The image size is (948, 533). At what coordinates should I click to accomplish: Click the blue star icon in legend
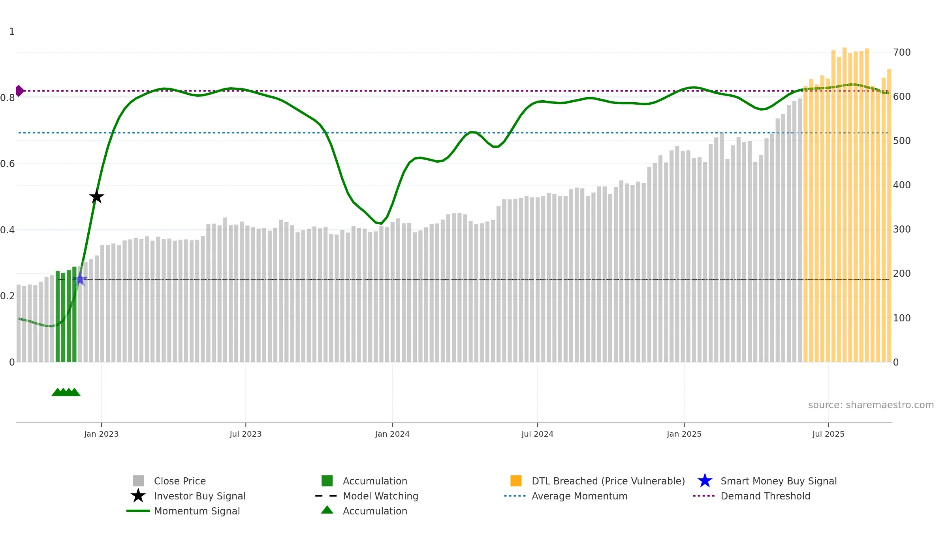(704, 481)
